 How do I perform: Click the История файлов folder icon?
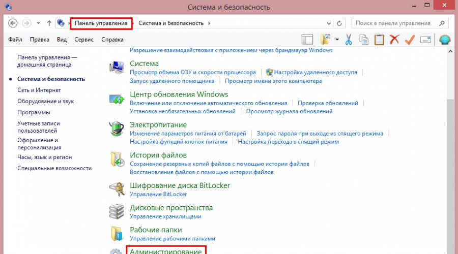[x=117, y=159]
